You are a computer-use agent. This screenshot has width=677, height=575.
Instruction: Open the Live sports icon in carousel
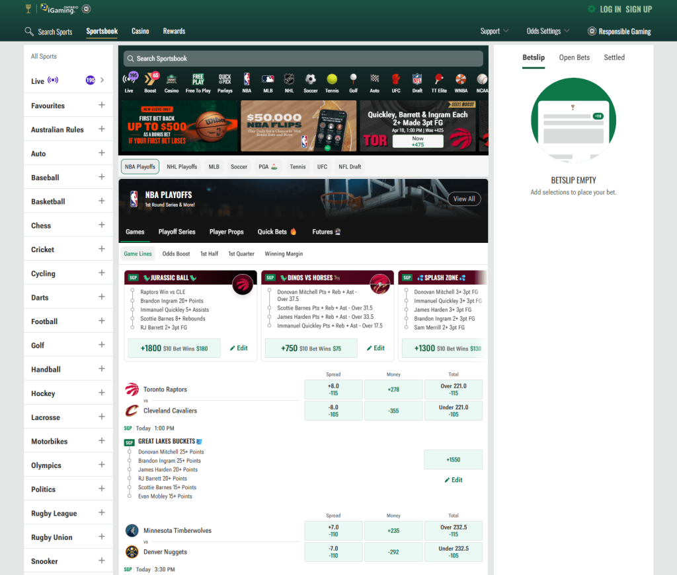pyautogui.click(x=130, y=83)
